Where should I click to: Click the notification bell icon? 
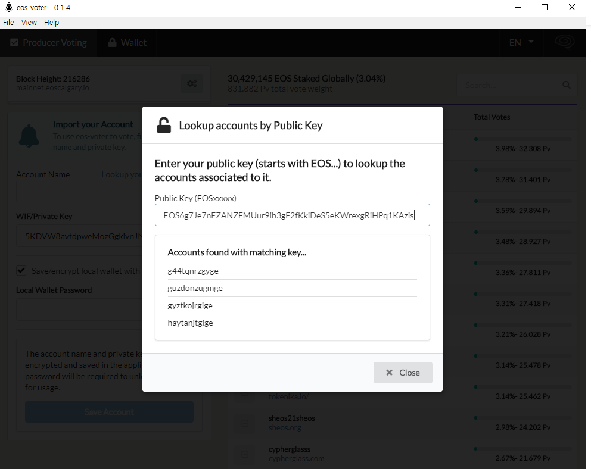click(29, 136)
